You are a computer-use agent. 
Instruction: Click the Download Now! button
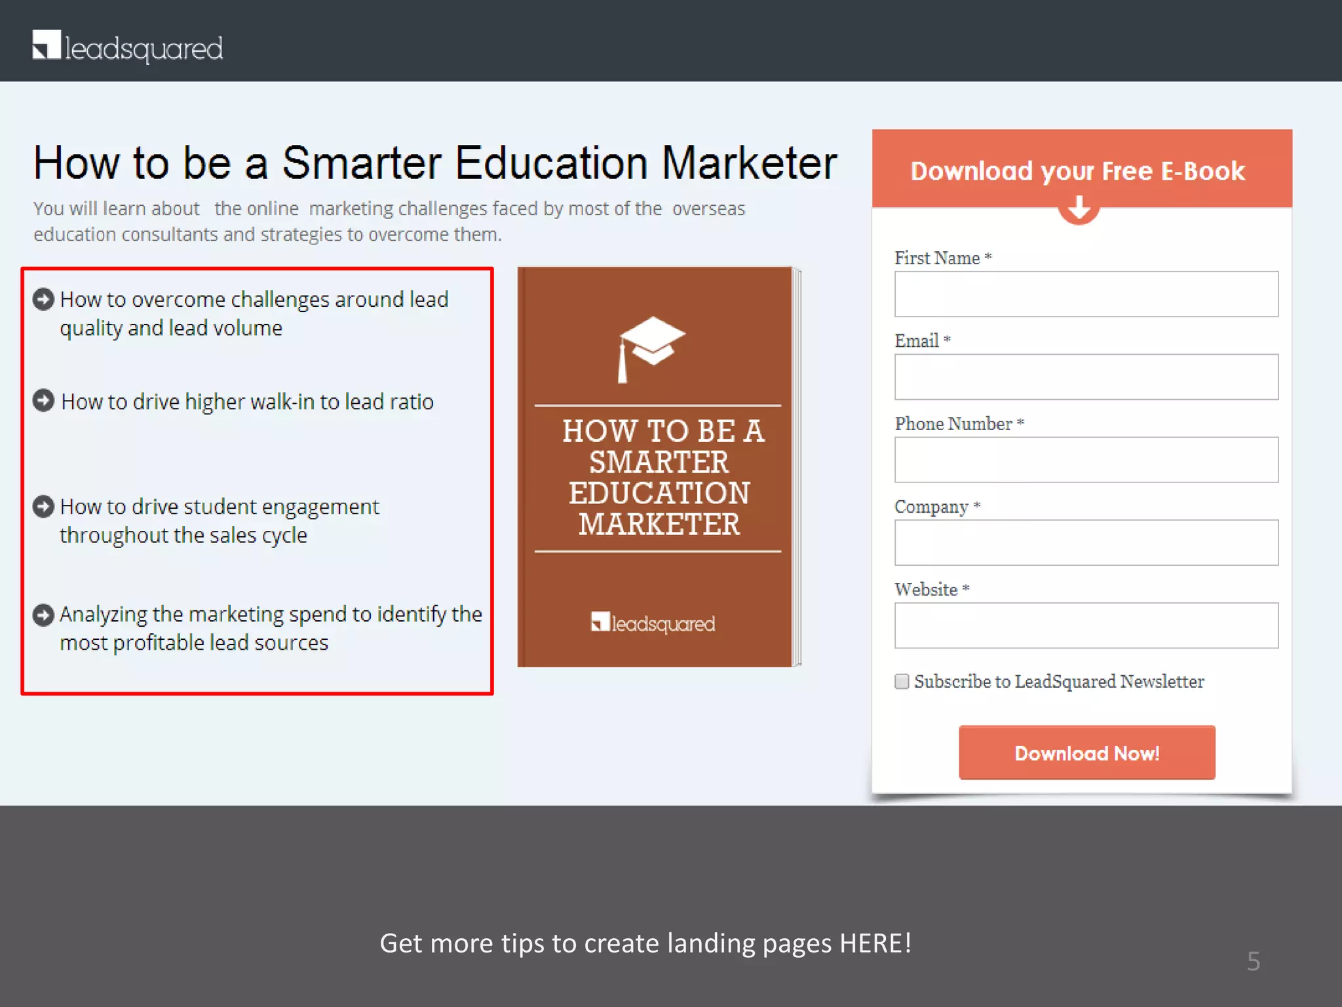[1087, 753]
